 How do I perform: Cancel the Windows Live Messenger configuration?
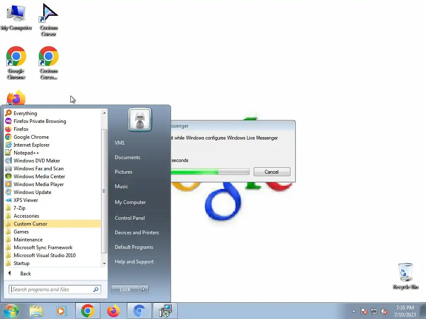(272, 172)
